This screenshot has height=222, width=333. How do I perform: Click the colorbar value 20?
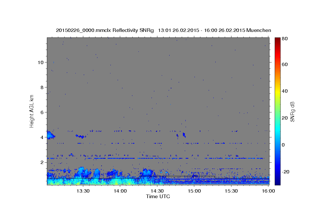click(x=284, y=118)
